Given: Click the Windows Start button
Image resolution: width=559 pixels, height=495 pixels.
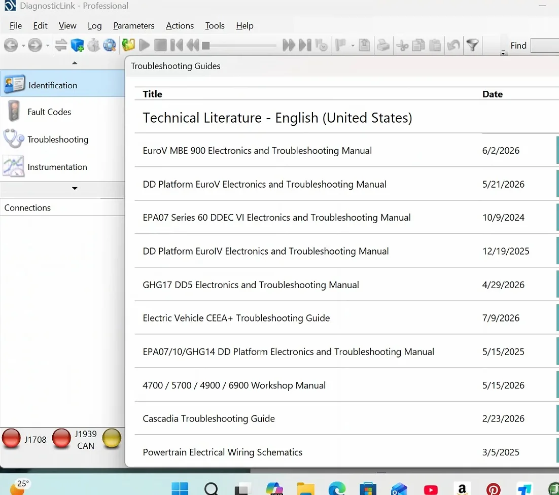Looking at the screenshot, I should pos(180,488).
